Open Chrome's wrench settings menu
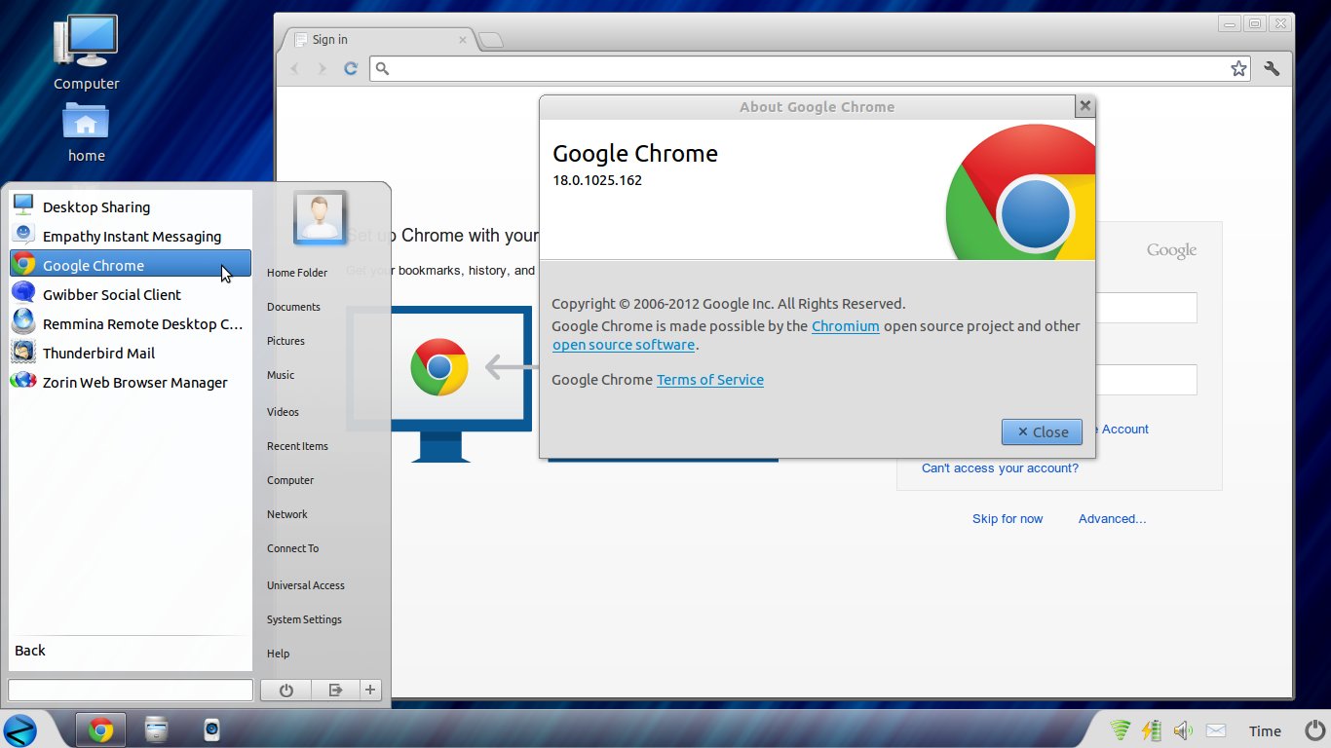This screenshot has width=1331, height=748. pos(1272,68)
